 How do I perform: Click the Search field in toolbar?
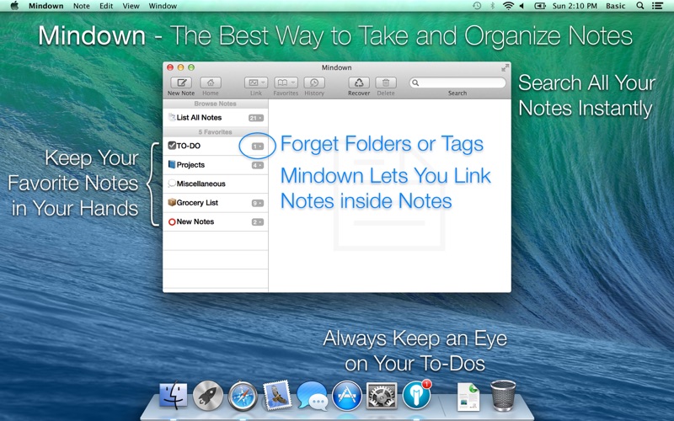[x=457, y=83]
